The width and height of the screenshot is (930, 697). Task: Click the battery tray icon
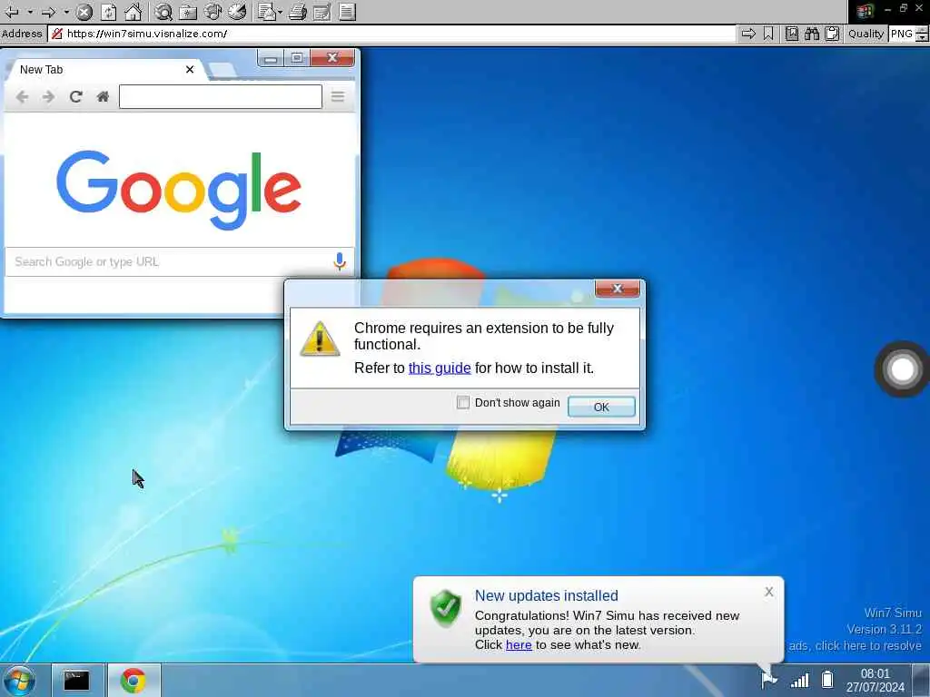[827, 680]
